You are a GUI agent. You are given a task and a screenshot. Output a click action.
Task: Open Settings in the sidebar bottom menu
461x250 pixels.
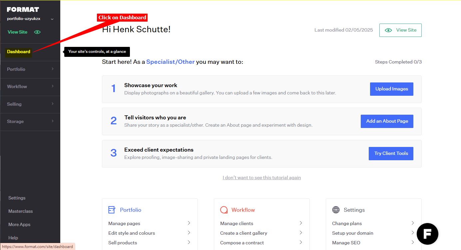(x=17, y=198)
